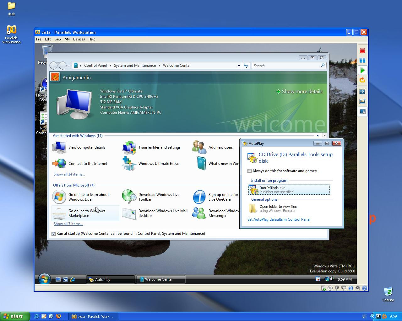Click the USB status icon at far right of status bar

(x=365, y=288)
